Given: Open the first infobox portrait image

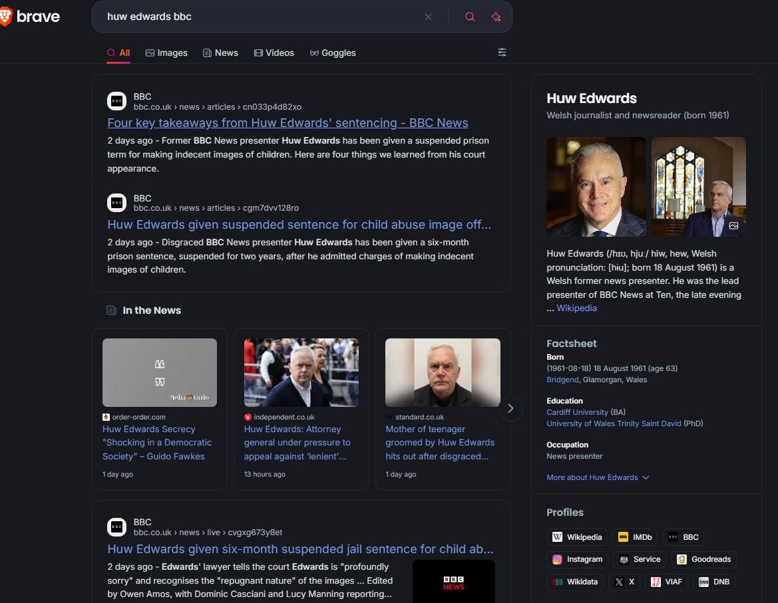Looking at the screenshot, I should (596, 186).
